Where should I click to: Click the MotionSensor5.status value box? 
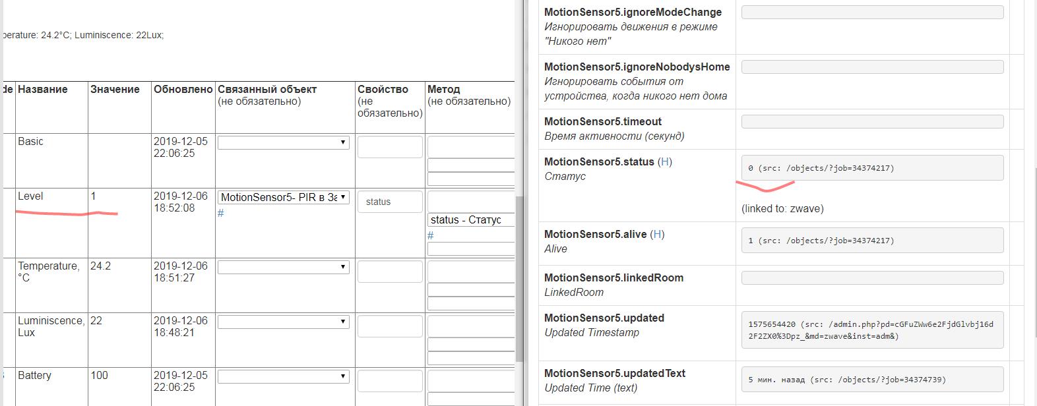tap(872, 168)
